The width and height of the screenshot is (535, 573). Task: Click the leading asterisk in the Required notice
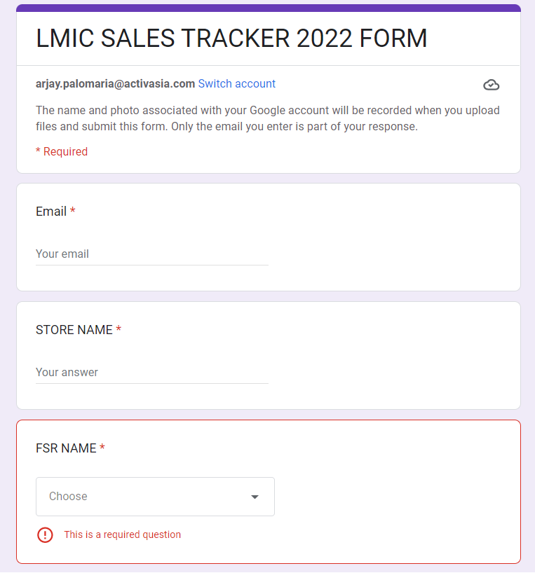click(38, 151)
